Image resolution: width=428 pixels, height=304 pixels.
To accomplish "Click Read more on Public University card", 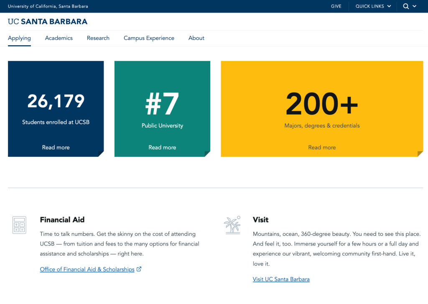I will (162, 148).
